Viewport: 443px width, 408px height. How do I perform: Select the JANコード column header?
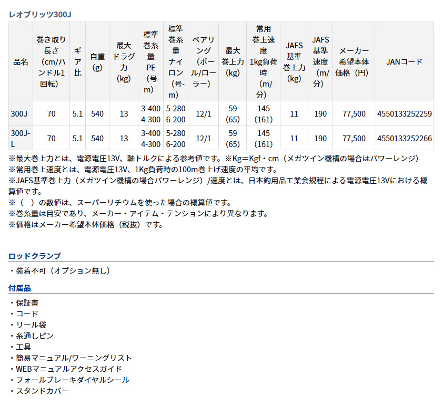click(x=404, y=62)
